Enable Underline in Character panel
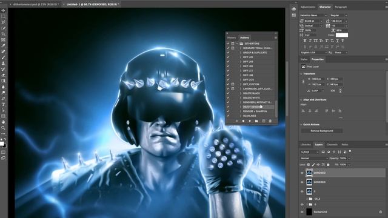388x218 pixels. tap(337, 41)
